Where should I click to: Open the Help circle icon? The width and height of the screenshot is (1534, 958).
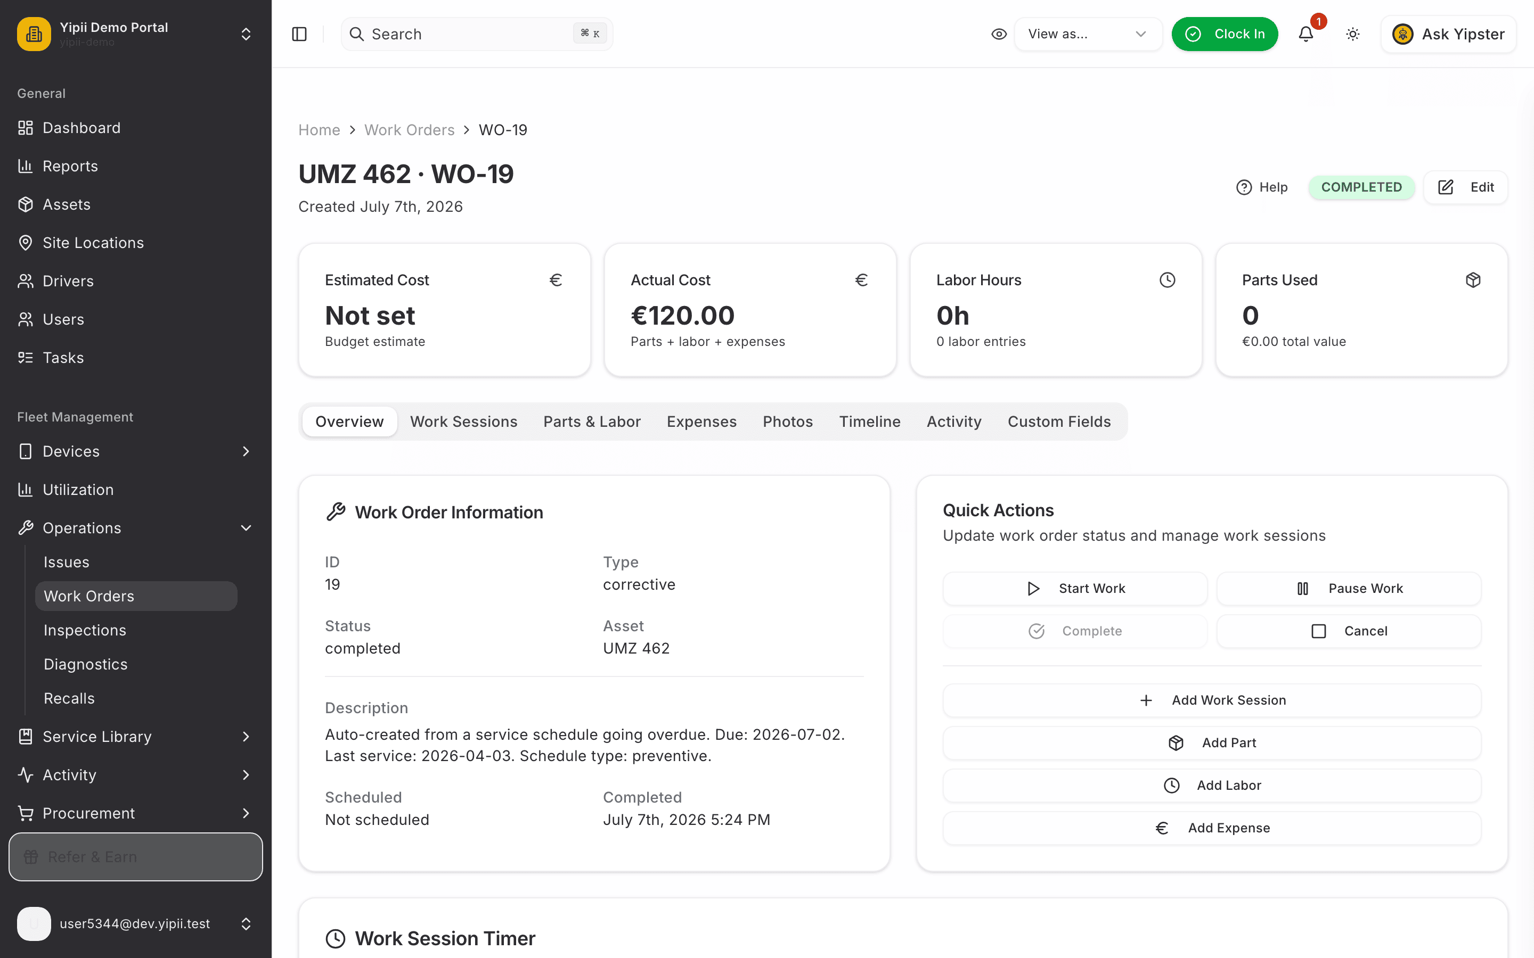point(1244,187)
